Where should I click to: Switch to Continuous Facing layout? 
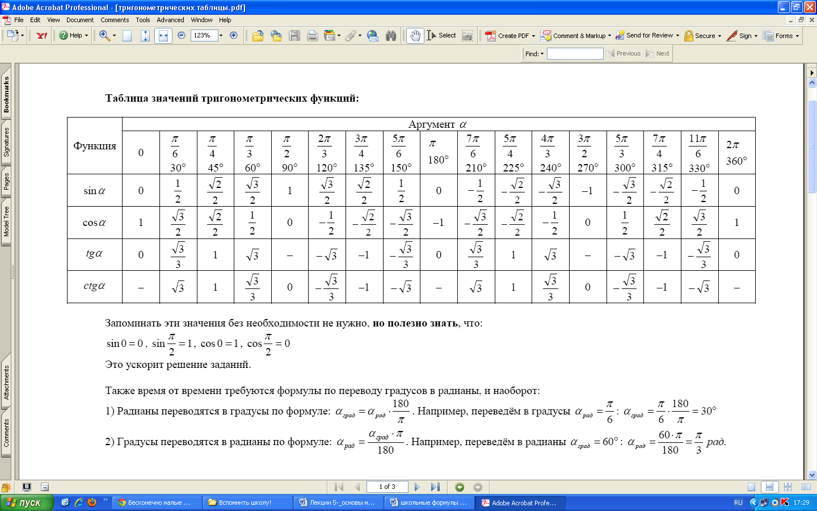787,487
